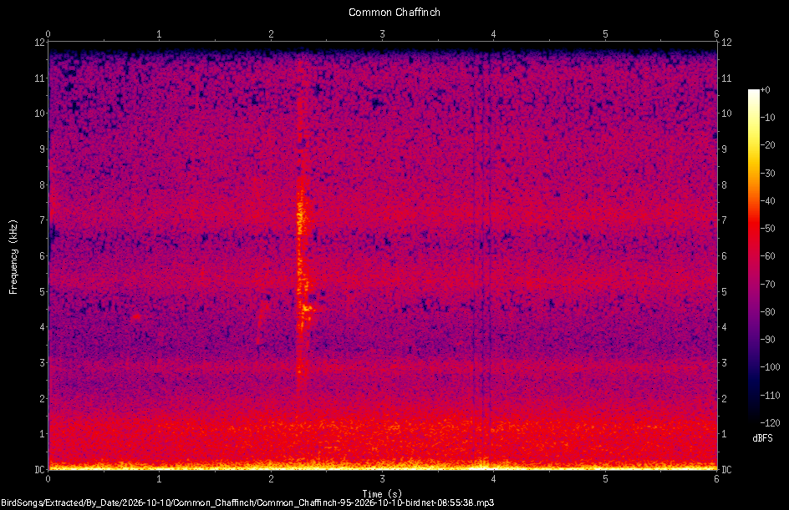Click the -30 value on color scale
The image size is (789, 510).
tap(767, 173)
